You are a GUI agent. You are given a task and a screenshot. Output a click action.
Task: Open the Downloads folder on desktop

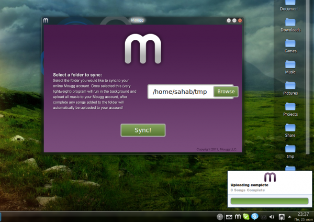tap(290, 25)
